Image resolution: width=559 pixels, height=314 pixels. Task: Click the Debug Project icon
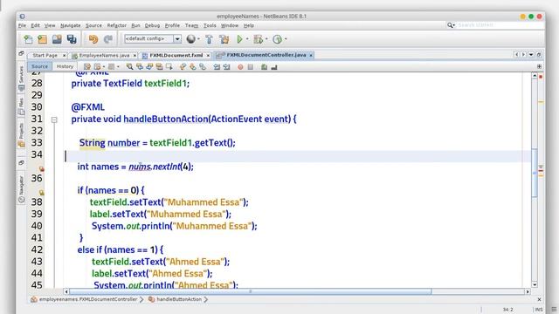point(258,39)
